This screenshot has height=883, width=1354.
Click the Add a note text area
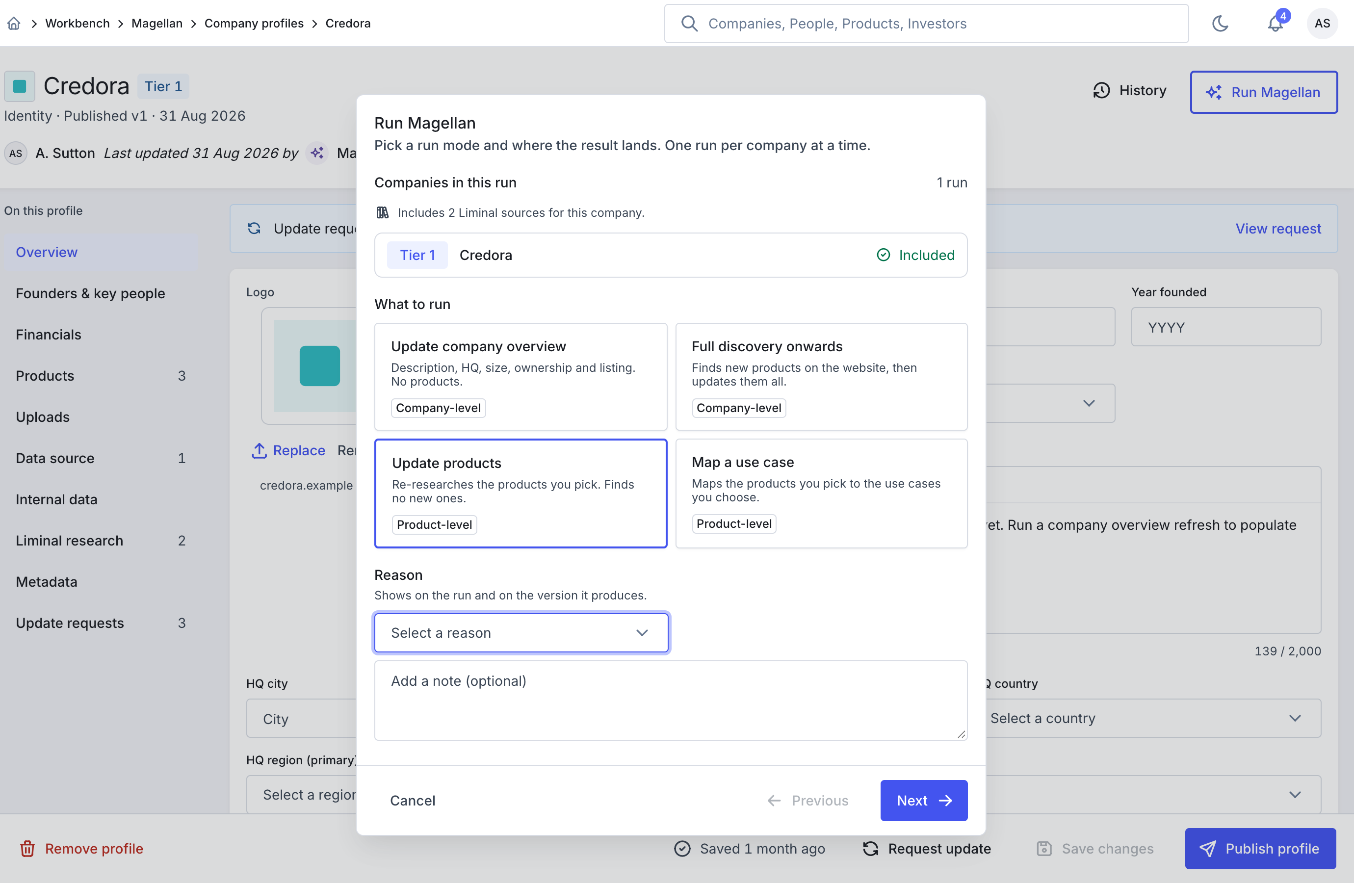[671, 700]
